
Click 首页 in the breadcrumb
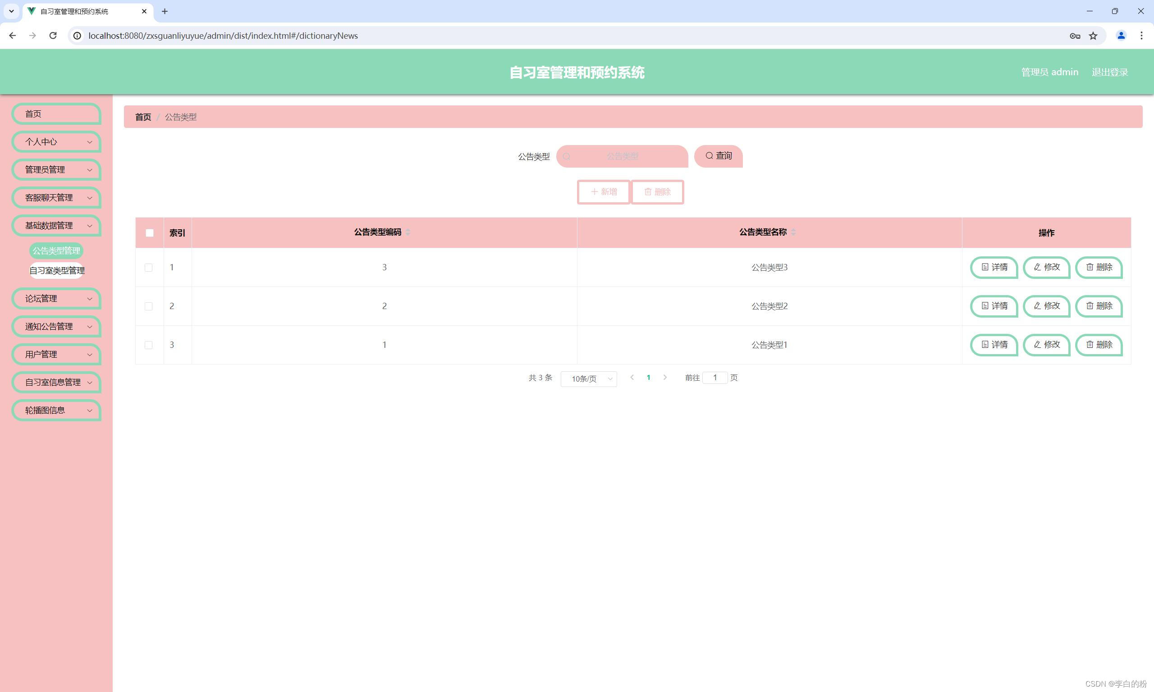click(x=143, y=117)
